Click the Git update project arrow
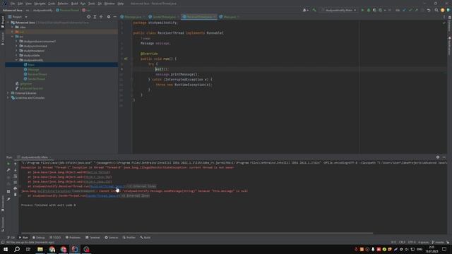Image resolution: width=452 pixels, height=254 pixels. tap(404, 10)
